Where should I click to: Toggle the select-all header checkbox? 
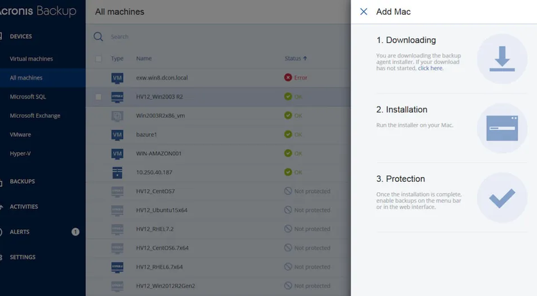click(98, 59)
